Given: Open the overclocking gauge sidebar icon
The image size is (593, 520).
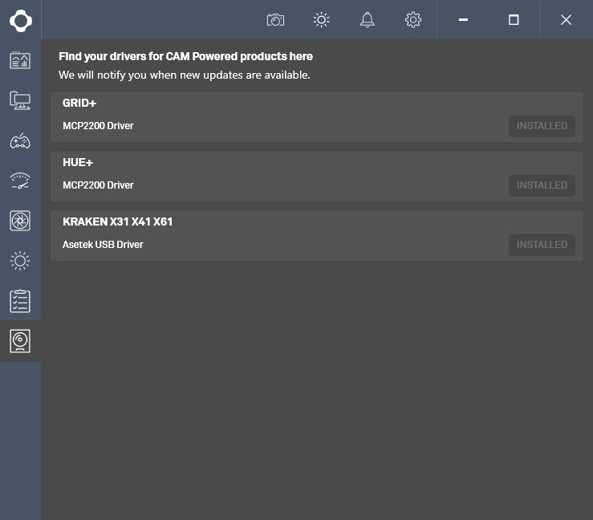Looking at the screenshot, I should 20,181.
